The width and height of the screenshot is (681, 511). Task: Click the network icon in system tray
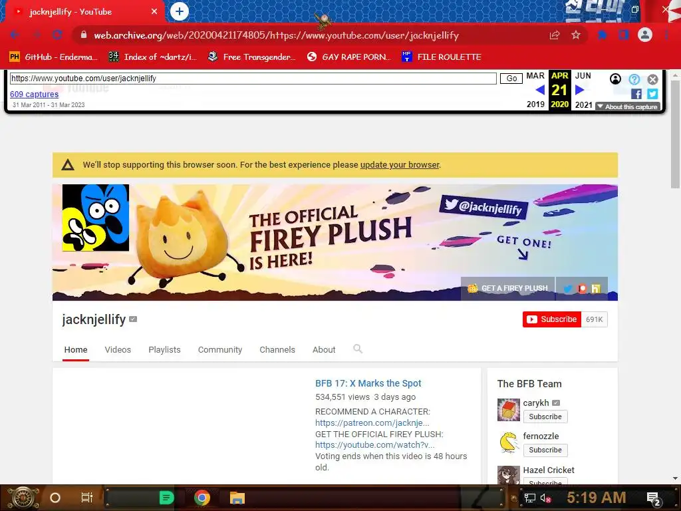[x=529, y=498]
